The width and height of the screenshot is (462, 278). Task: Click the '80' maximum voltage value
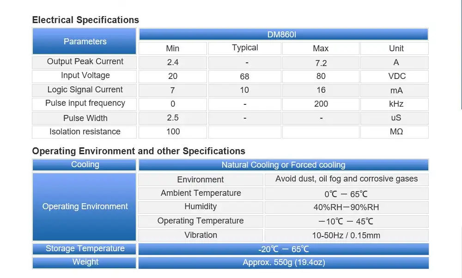[x=321, y=76]
